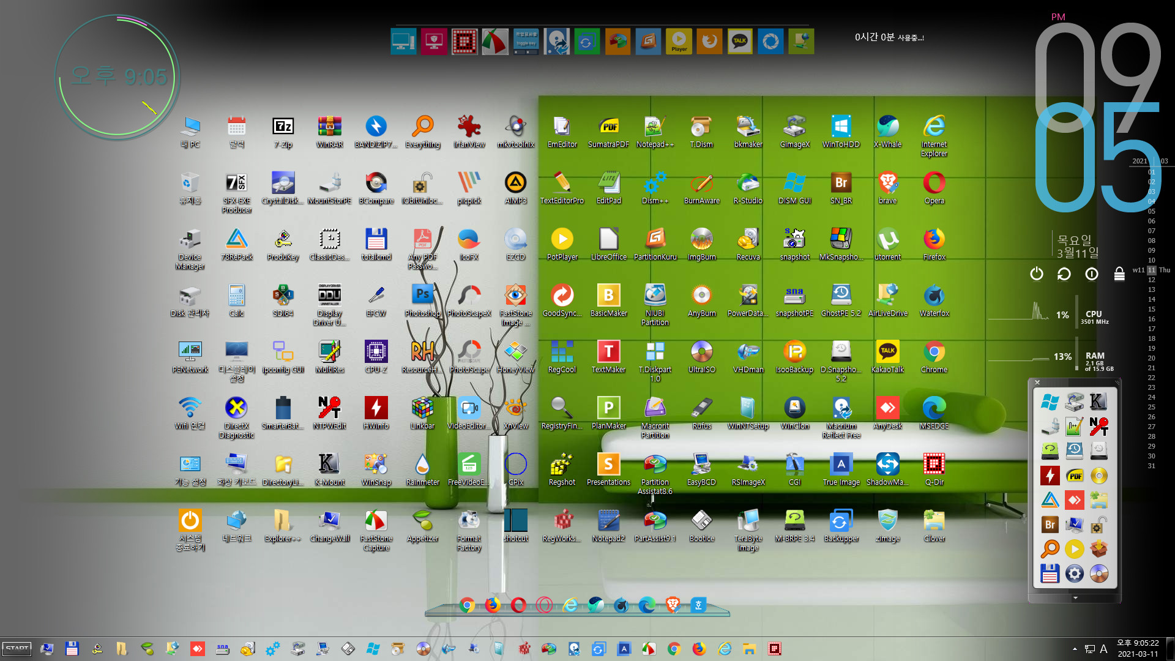
Task: Click the Everything magnifier in side launcher
Action: click(x=1050, y=549)
